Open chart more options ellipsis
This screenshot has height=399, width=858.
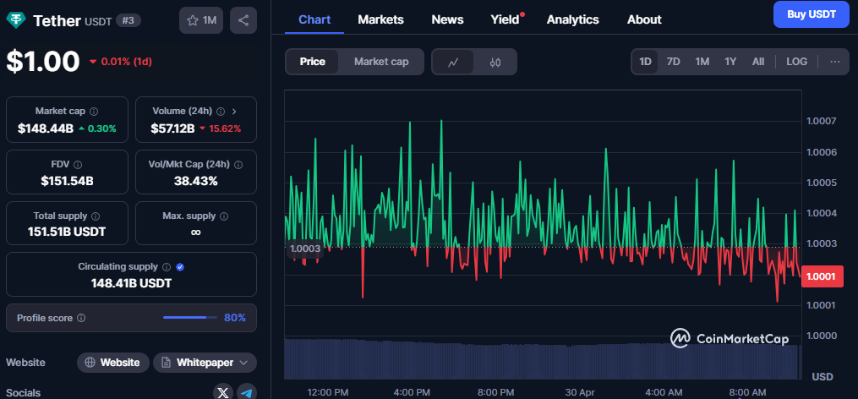(835, 62)
